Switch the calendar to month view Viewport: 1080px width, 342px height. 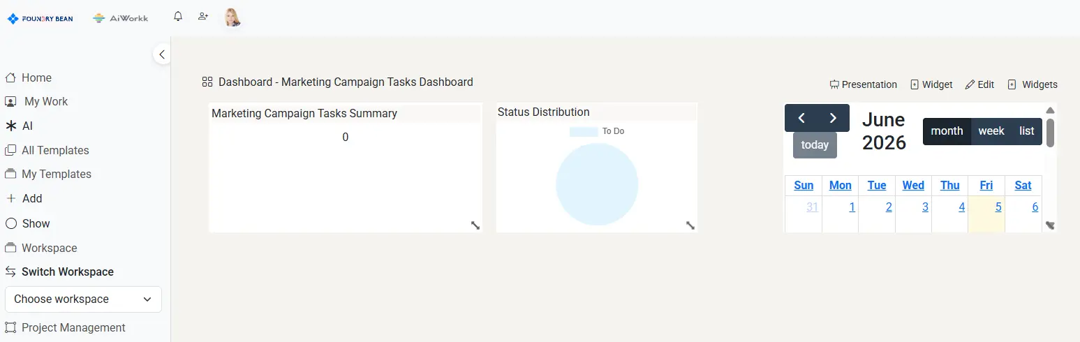tap(947, 131)
